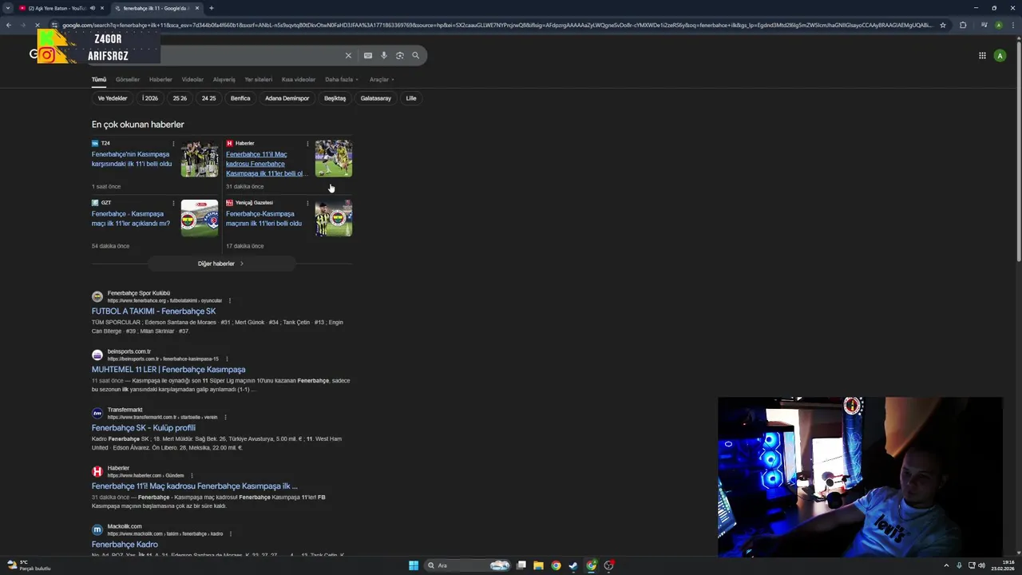
Task: Open the on-screen keyboard icon in search box
Action: [x=368, y=55]
